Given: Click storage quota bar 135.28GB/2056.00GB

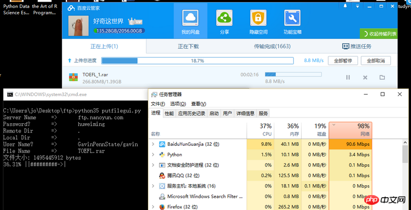Looking at the screenshot, I should [119, 31].
